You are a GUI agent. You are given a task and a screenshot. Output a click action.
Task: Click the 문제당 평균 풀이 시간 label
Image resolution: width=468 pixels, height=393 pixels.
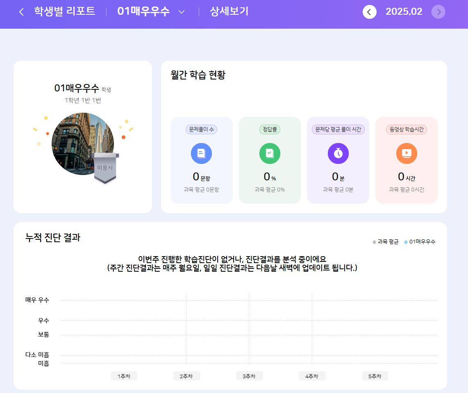tap(338, 129)
